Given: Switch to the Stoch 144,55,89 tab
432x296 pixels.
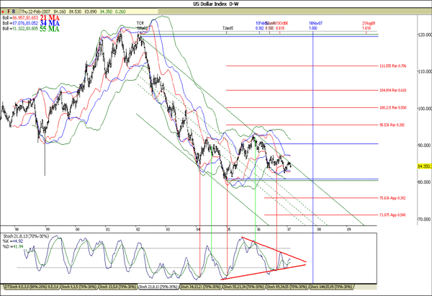Looking at the screenshot, I should click(x=331, y=287).
